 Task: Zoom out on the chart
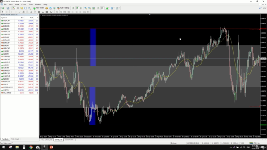pyautogui.click(x=90, y=8)
